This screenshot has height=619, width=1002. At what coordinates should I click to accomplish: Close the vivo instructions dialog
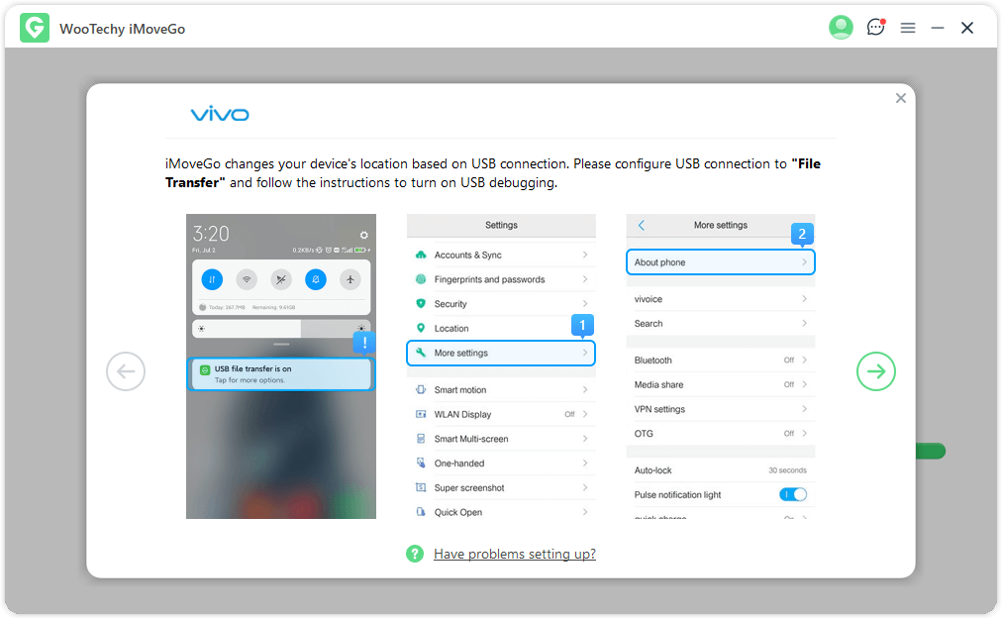coord(900,98)
